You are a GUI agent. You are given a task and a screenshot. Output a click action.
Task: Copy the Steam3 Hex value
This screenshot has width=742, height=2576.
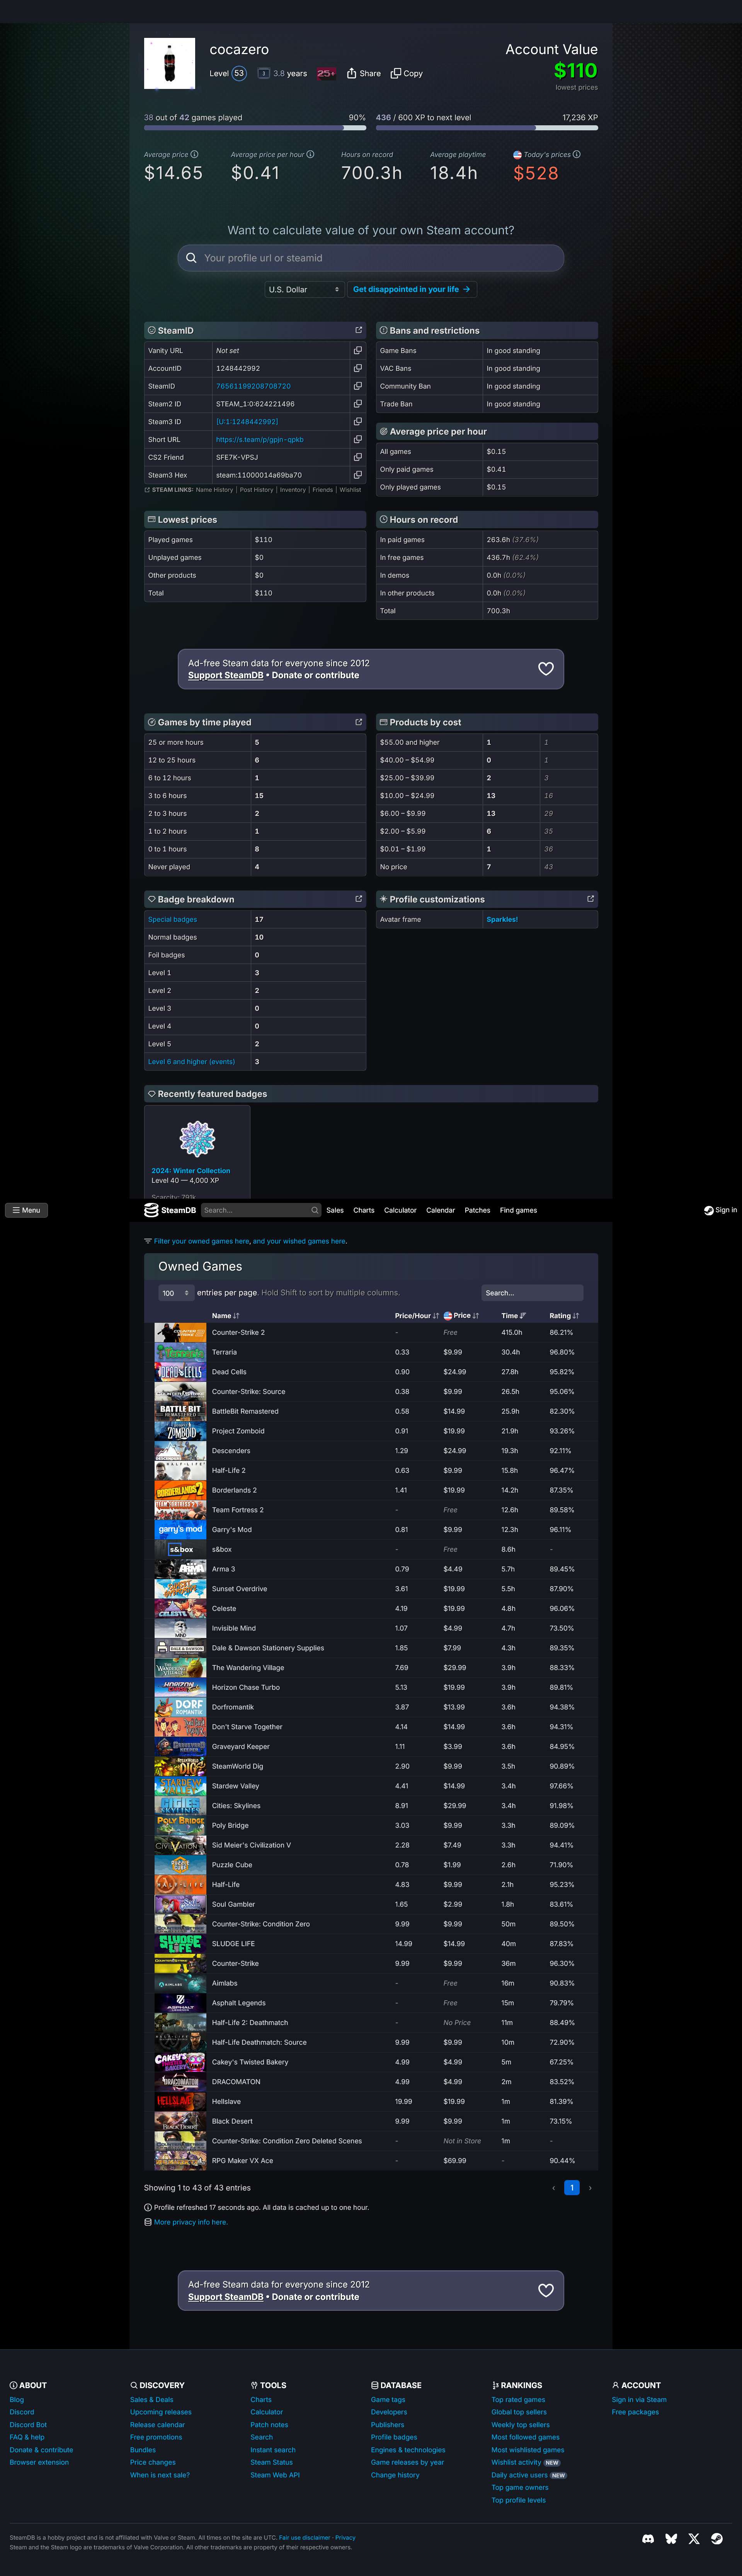[x=357, y=475]
